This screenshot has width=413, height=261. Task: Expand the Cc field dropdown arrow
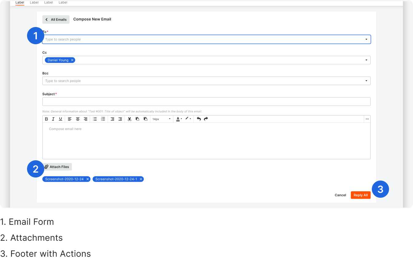[x=366, y=60]
